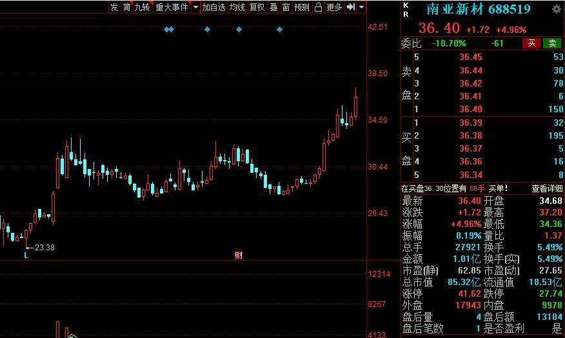Click the 查看详细 details link

(547, 188)
